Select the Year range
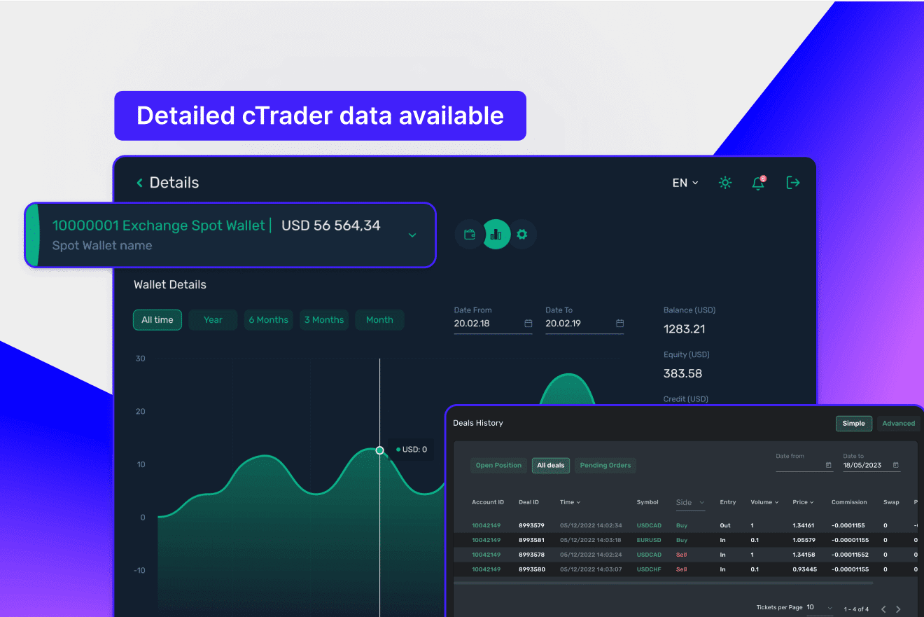Viewport: 924px width, 617px height. pyautogui.click(x=213, y=320)
